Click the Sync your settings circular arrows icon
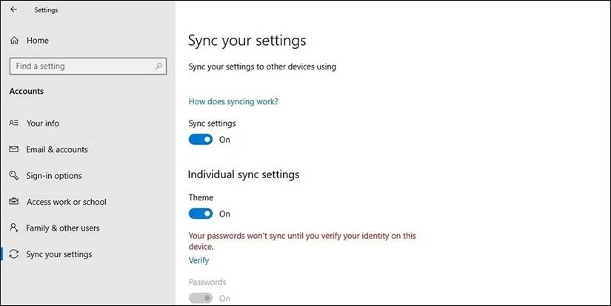 coord(13,254)
